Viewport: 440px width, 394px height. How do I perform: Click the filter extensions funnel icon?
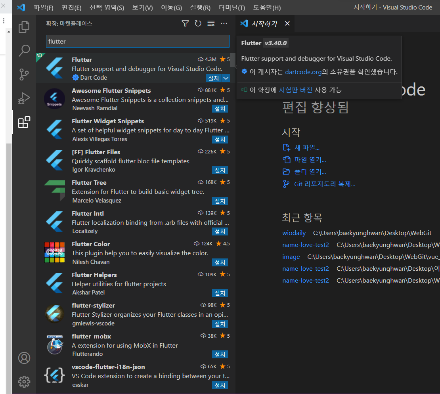(x=185, y=23)
